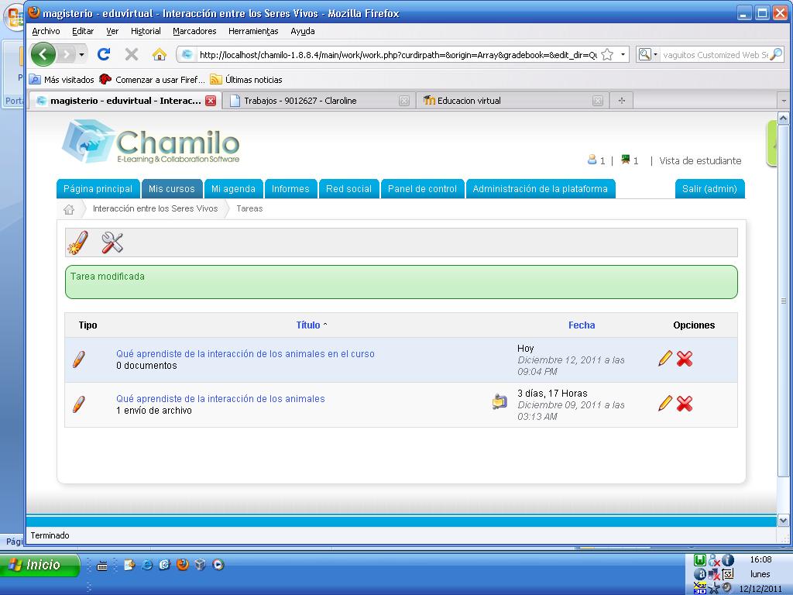The height and width of the screenshot is (595, 793).
Task: Open the list-all-tabs dropdown
Action: 784,101
